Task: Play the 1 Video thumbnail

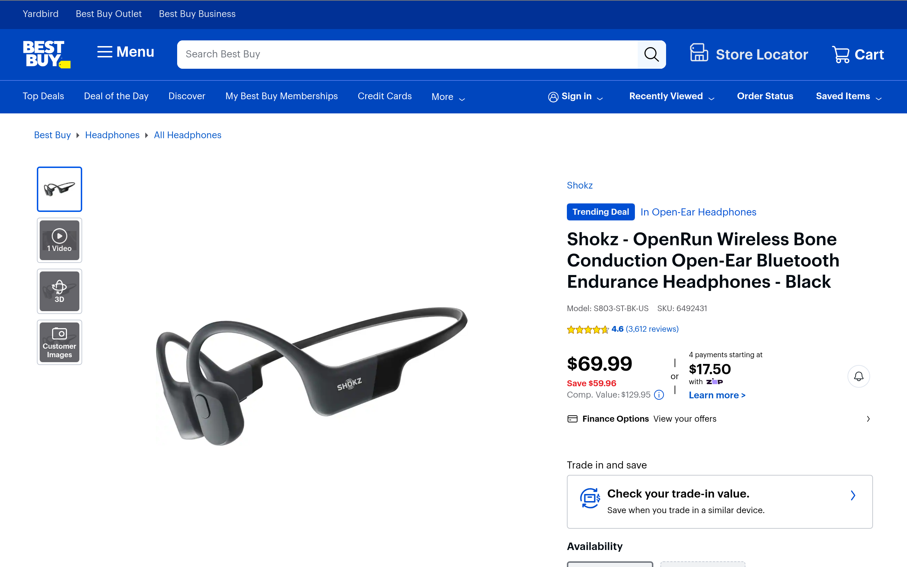Action: click(60, 240)
